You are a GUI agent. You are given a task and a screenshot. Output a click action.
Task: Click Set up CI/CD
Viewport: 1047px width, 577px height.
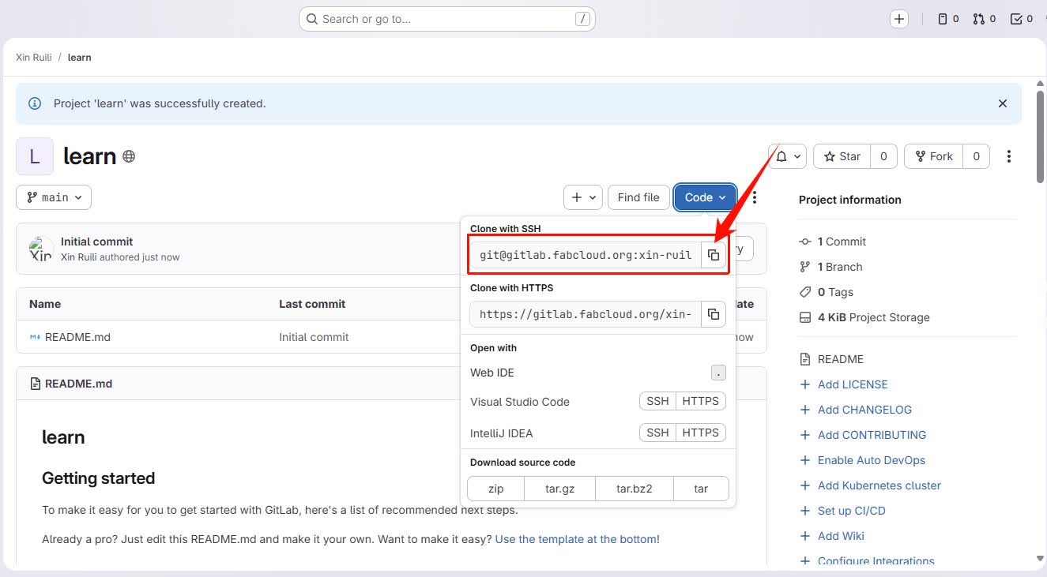coord(851,511)
